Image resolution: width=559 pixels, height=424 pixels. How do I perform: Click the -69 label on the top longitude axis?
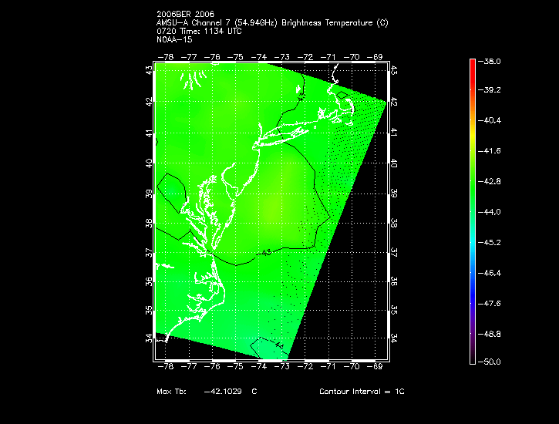(x=375, y=57)
